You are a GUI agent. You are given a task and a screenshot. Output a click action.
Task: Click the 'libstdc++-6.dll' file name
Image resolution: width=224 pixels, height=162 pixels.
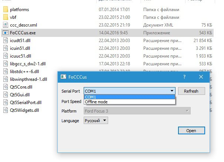coord(24,72)
